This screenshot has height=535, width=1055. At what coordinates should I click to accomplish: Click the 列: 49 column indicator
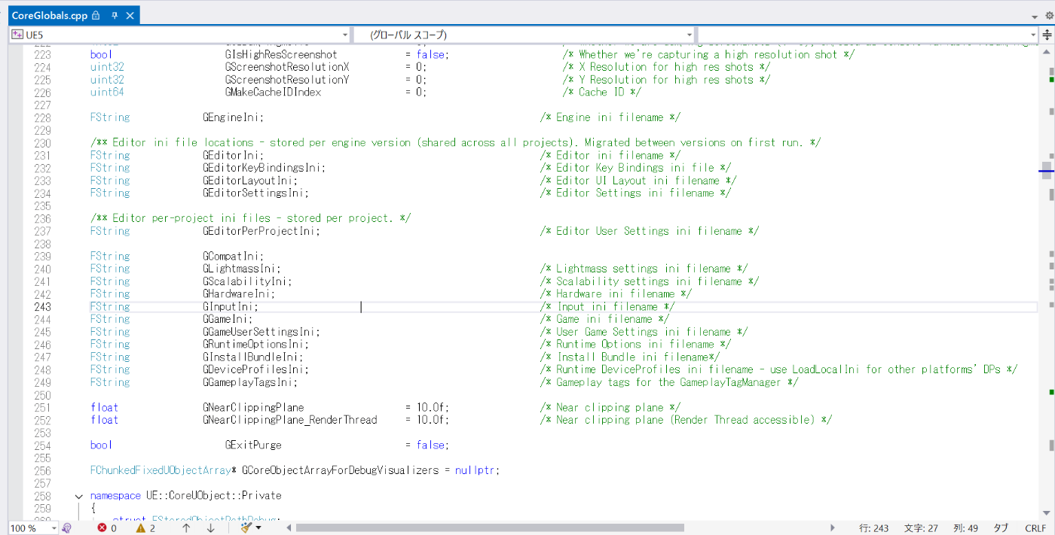pyautogui.click(x=965, y=528)
